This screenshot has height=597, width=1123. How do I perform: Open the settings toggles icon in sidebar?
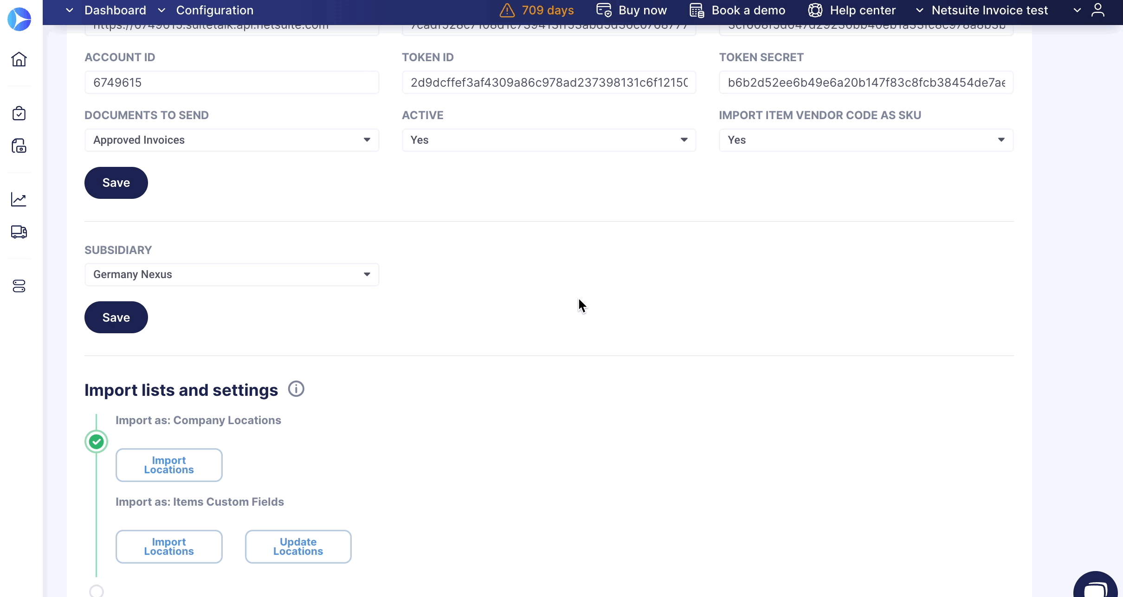click(19, 286)
